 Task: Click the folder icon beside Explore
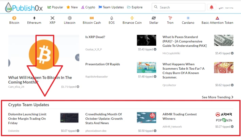pyautogui.click(x=129, y=7)
